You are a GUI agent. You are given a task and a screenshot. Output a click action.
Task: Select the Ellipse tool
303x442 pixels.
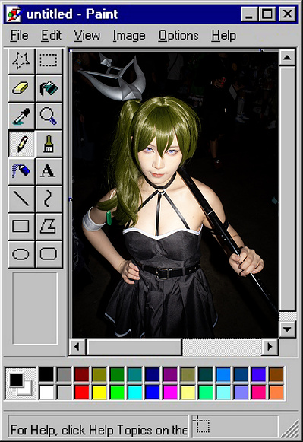pos(21,254)
